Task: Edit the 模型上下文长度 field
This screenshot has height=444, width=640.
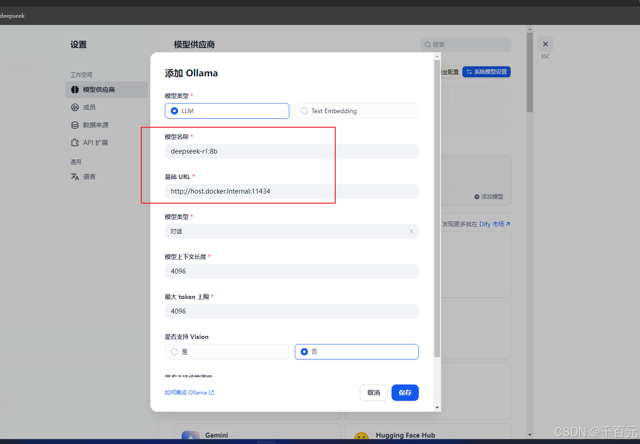Action: pos(292,271)
